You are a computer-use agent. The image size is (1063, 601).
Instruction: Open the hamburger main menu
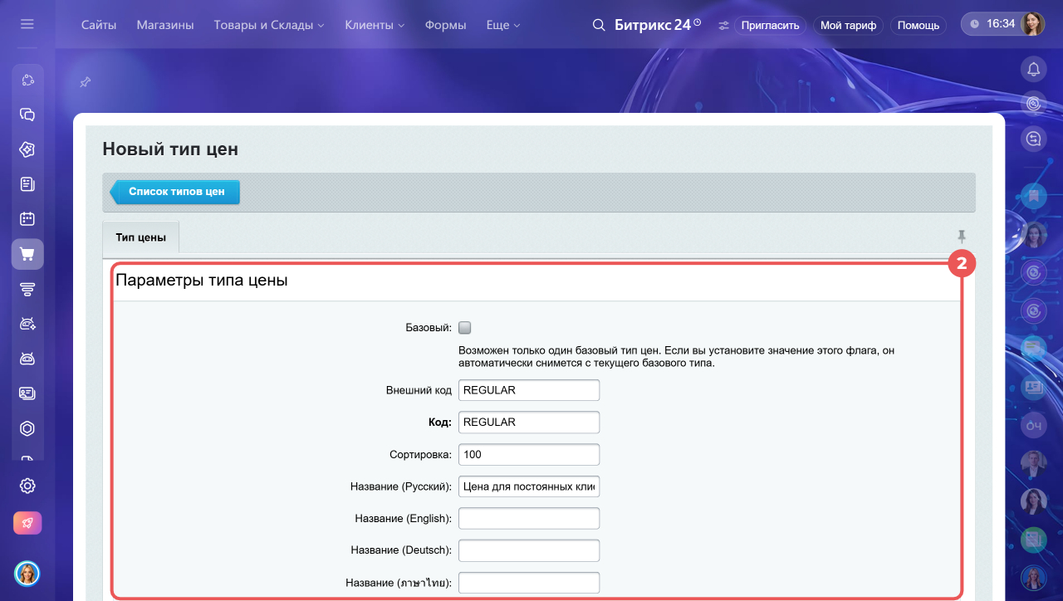27,25
